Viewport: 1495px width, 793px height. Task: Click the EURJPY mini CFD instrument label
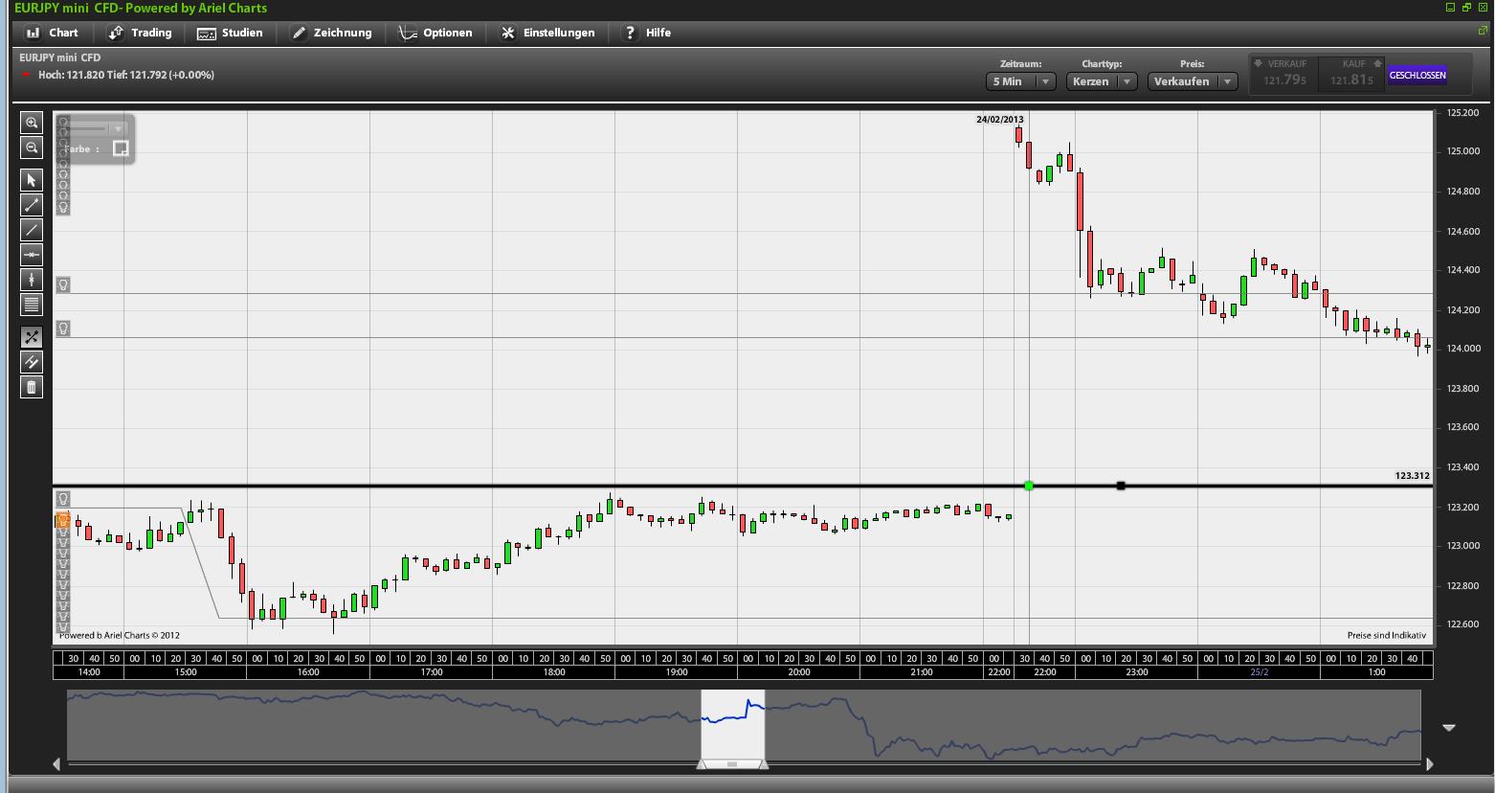click(59, 57)
